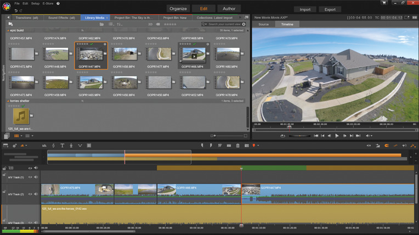Screen dimensions: 419x235
Task: Click the Organize button
Action: [178, 9]
